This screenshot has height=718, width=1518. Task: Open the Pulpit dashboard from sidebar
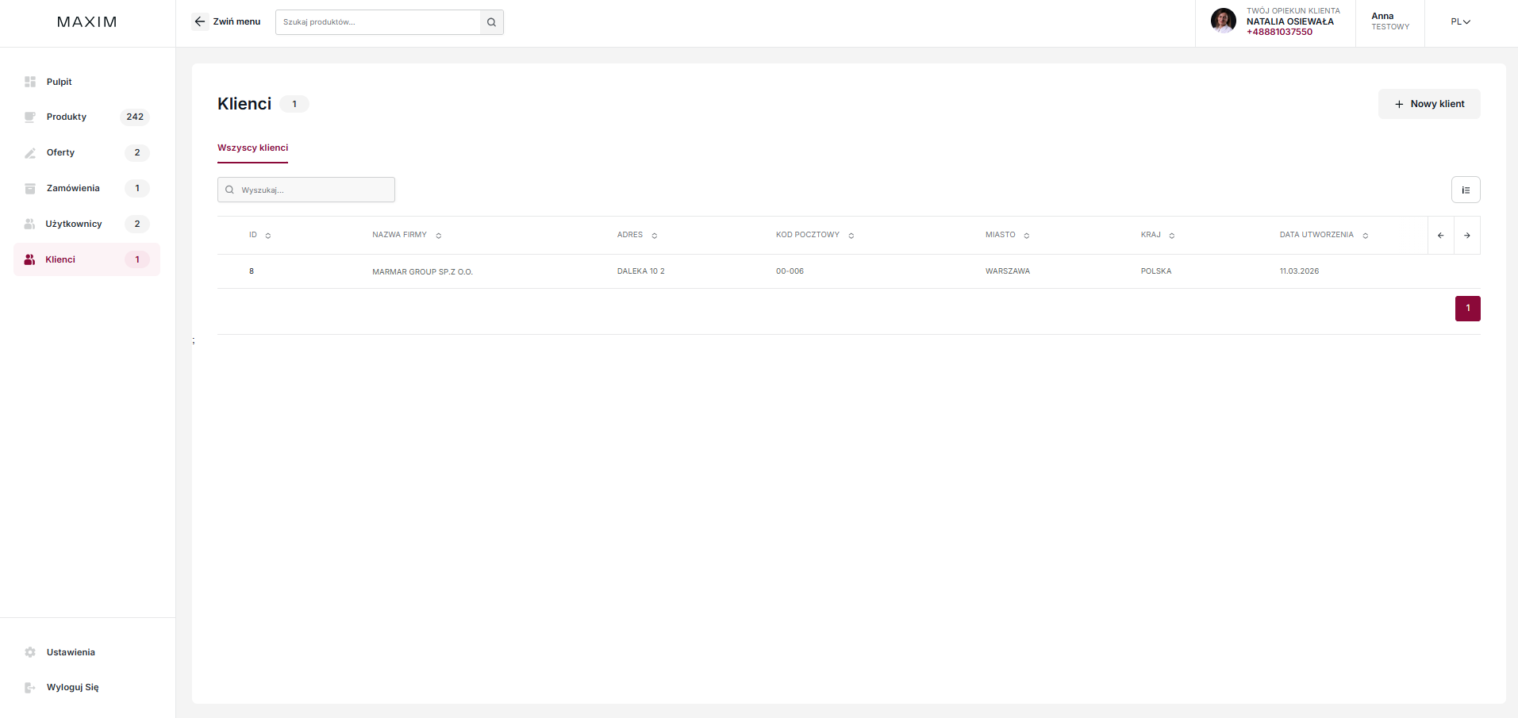pyautogui.click(x=59, y=82)
